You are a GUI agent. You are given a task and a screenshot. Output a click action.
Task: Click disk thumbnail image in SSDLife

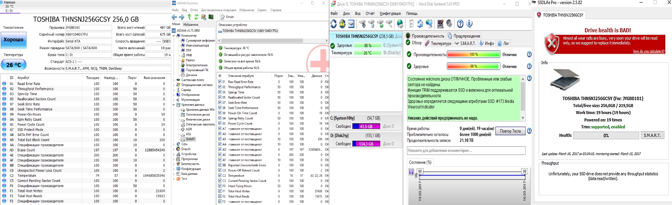565,81
